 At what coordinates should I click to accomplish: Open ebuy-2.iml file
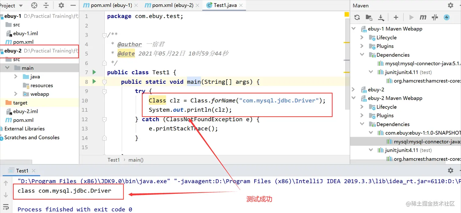pos(25,111)
